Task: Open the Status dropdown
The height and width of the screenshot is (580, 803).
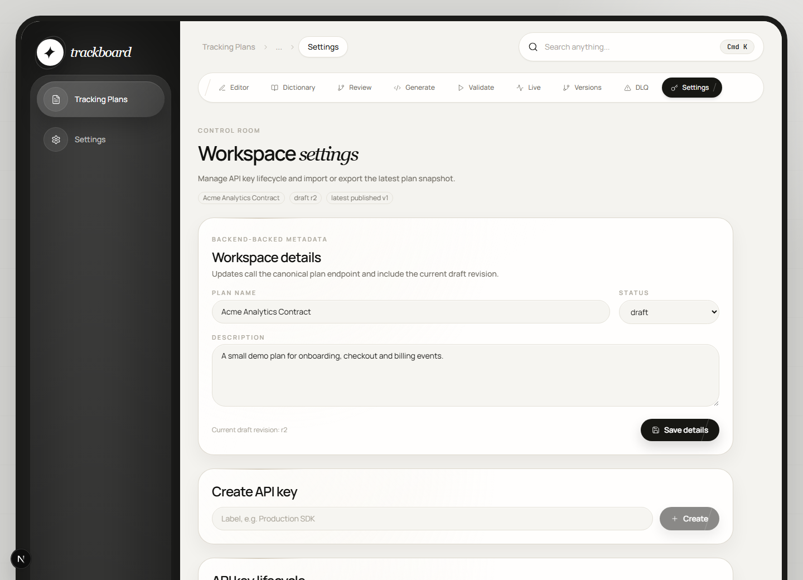Action: pos(669,312)
